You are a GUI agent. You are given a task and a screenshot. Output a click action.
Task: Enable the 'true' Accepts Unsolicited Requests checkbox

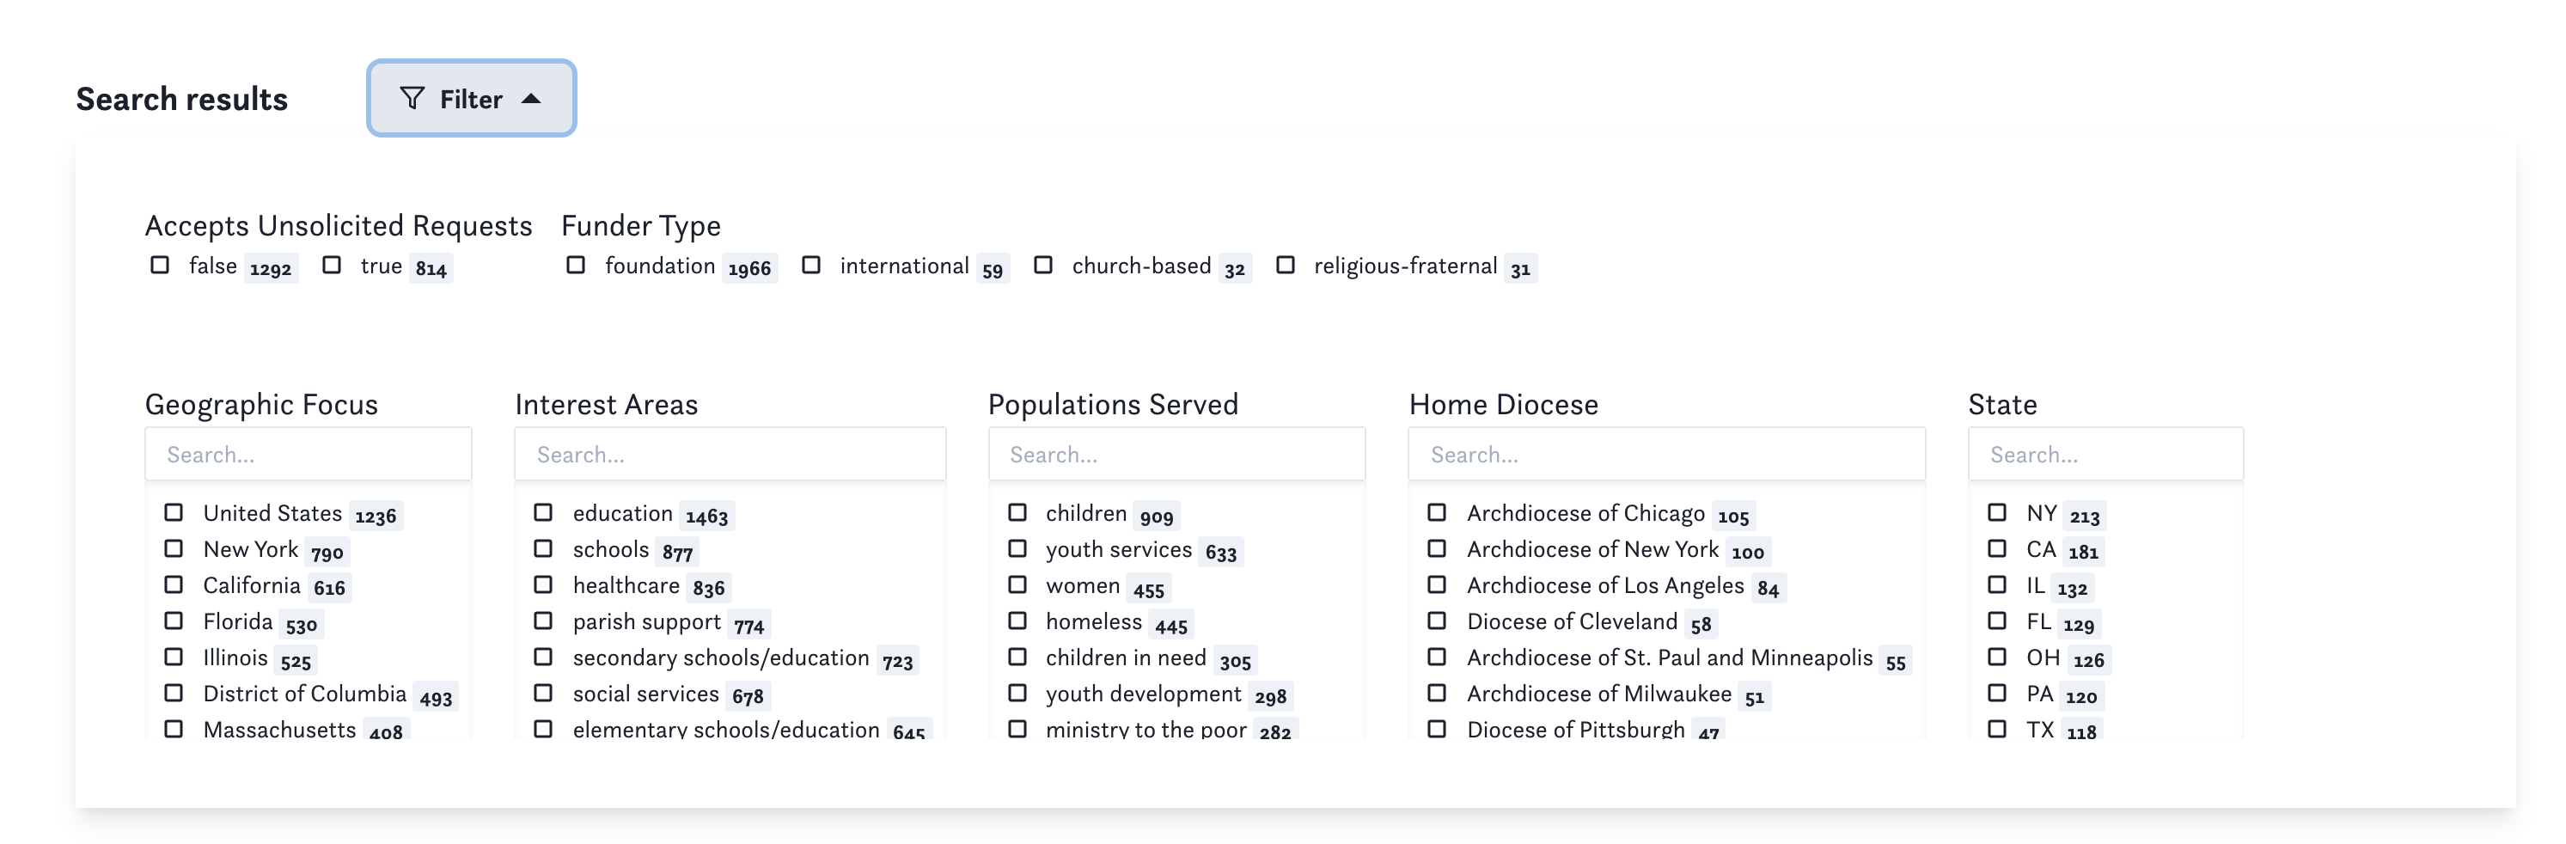[333, 265]
